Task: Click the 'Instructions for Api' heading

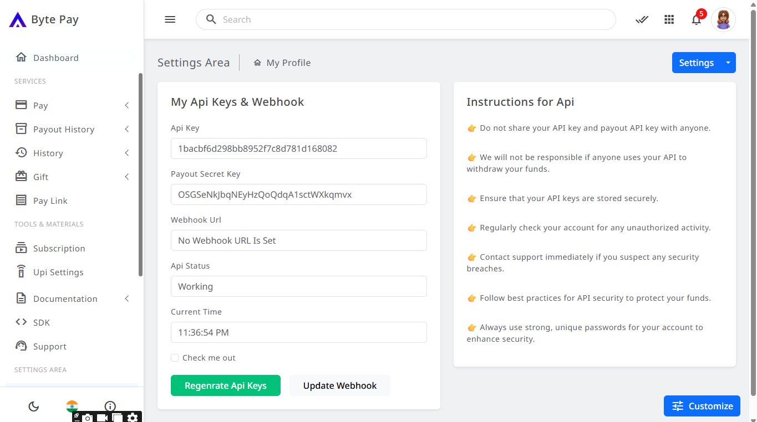Action: [x=520, y=102]
